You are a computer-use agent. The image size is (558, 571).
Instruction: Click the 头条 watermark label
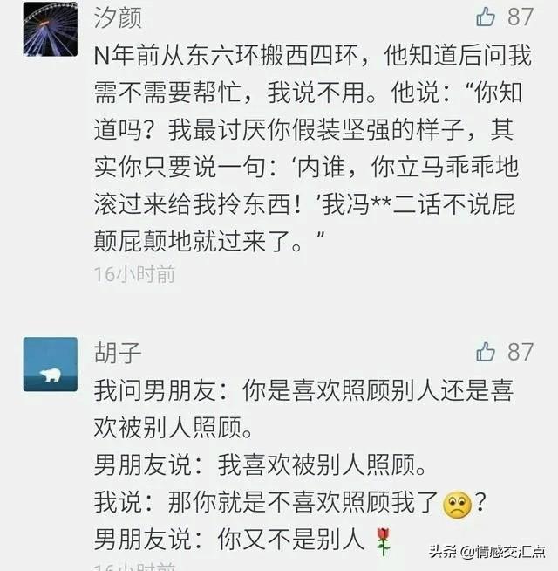[x=443, y=552]
